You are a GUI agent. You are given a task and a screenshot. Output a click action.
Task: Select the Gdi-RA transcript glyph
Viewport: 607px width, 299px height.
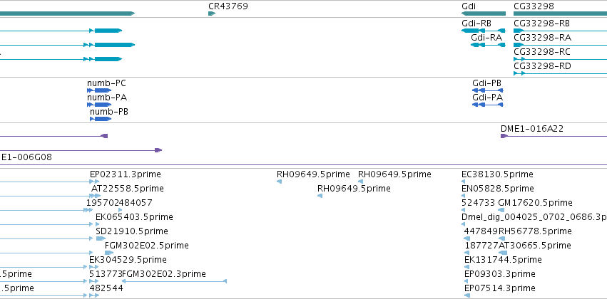click(x=488, y=45)
